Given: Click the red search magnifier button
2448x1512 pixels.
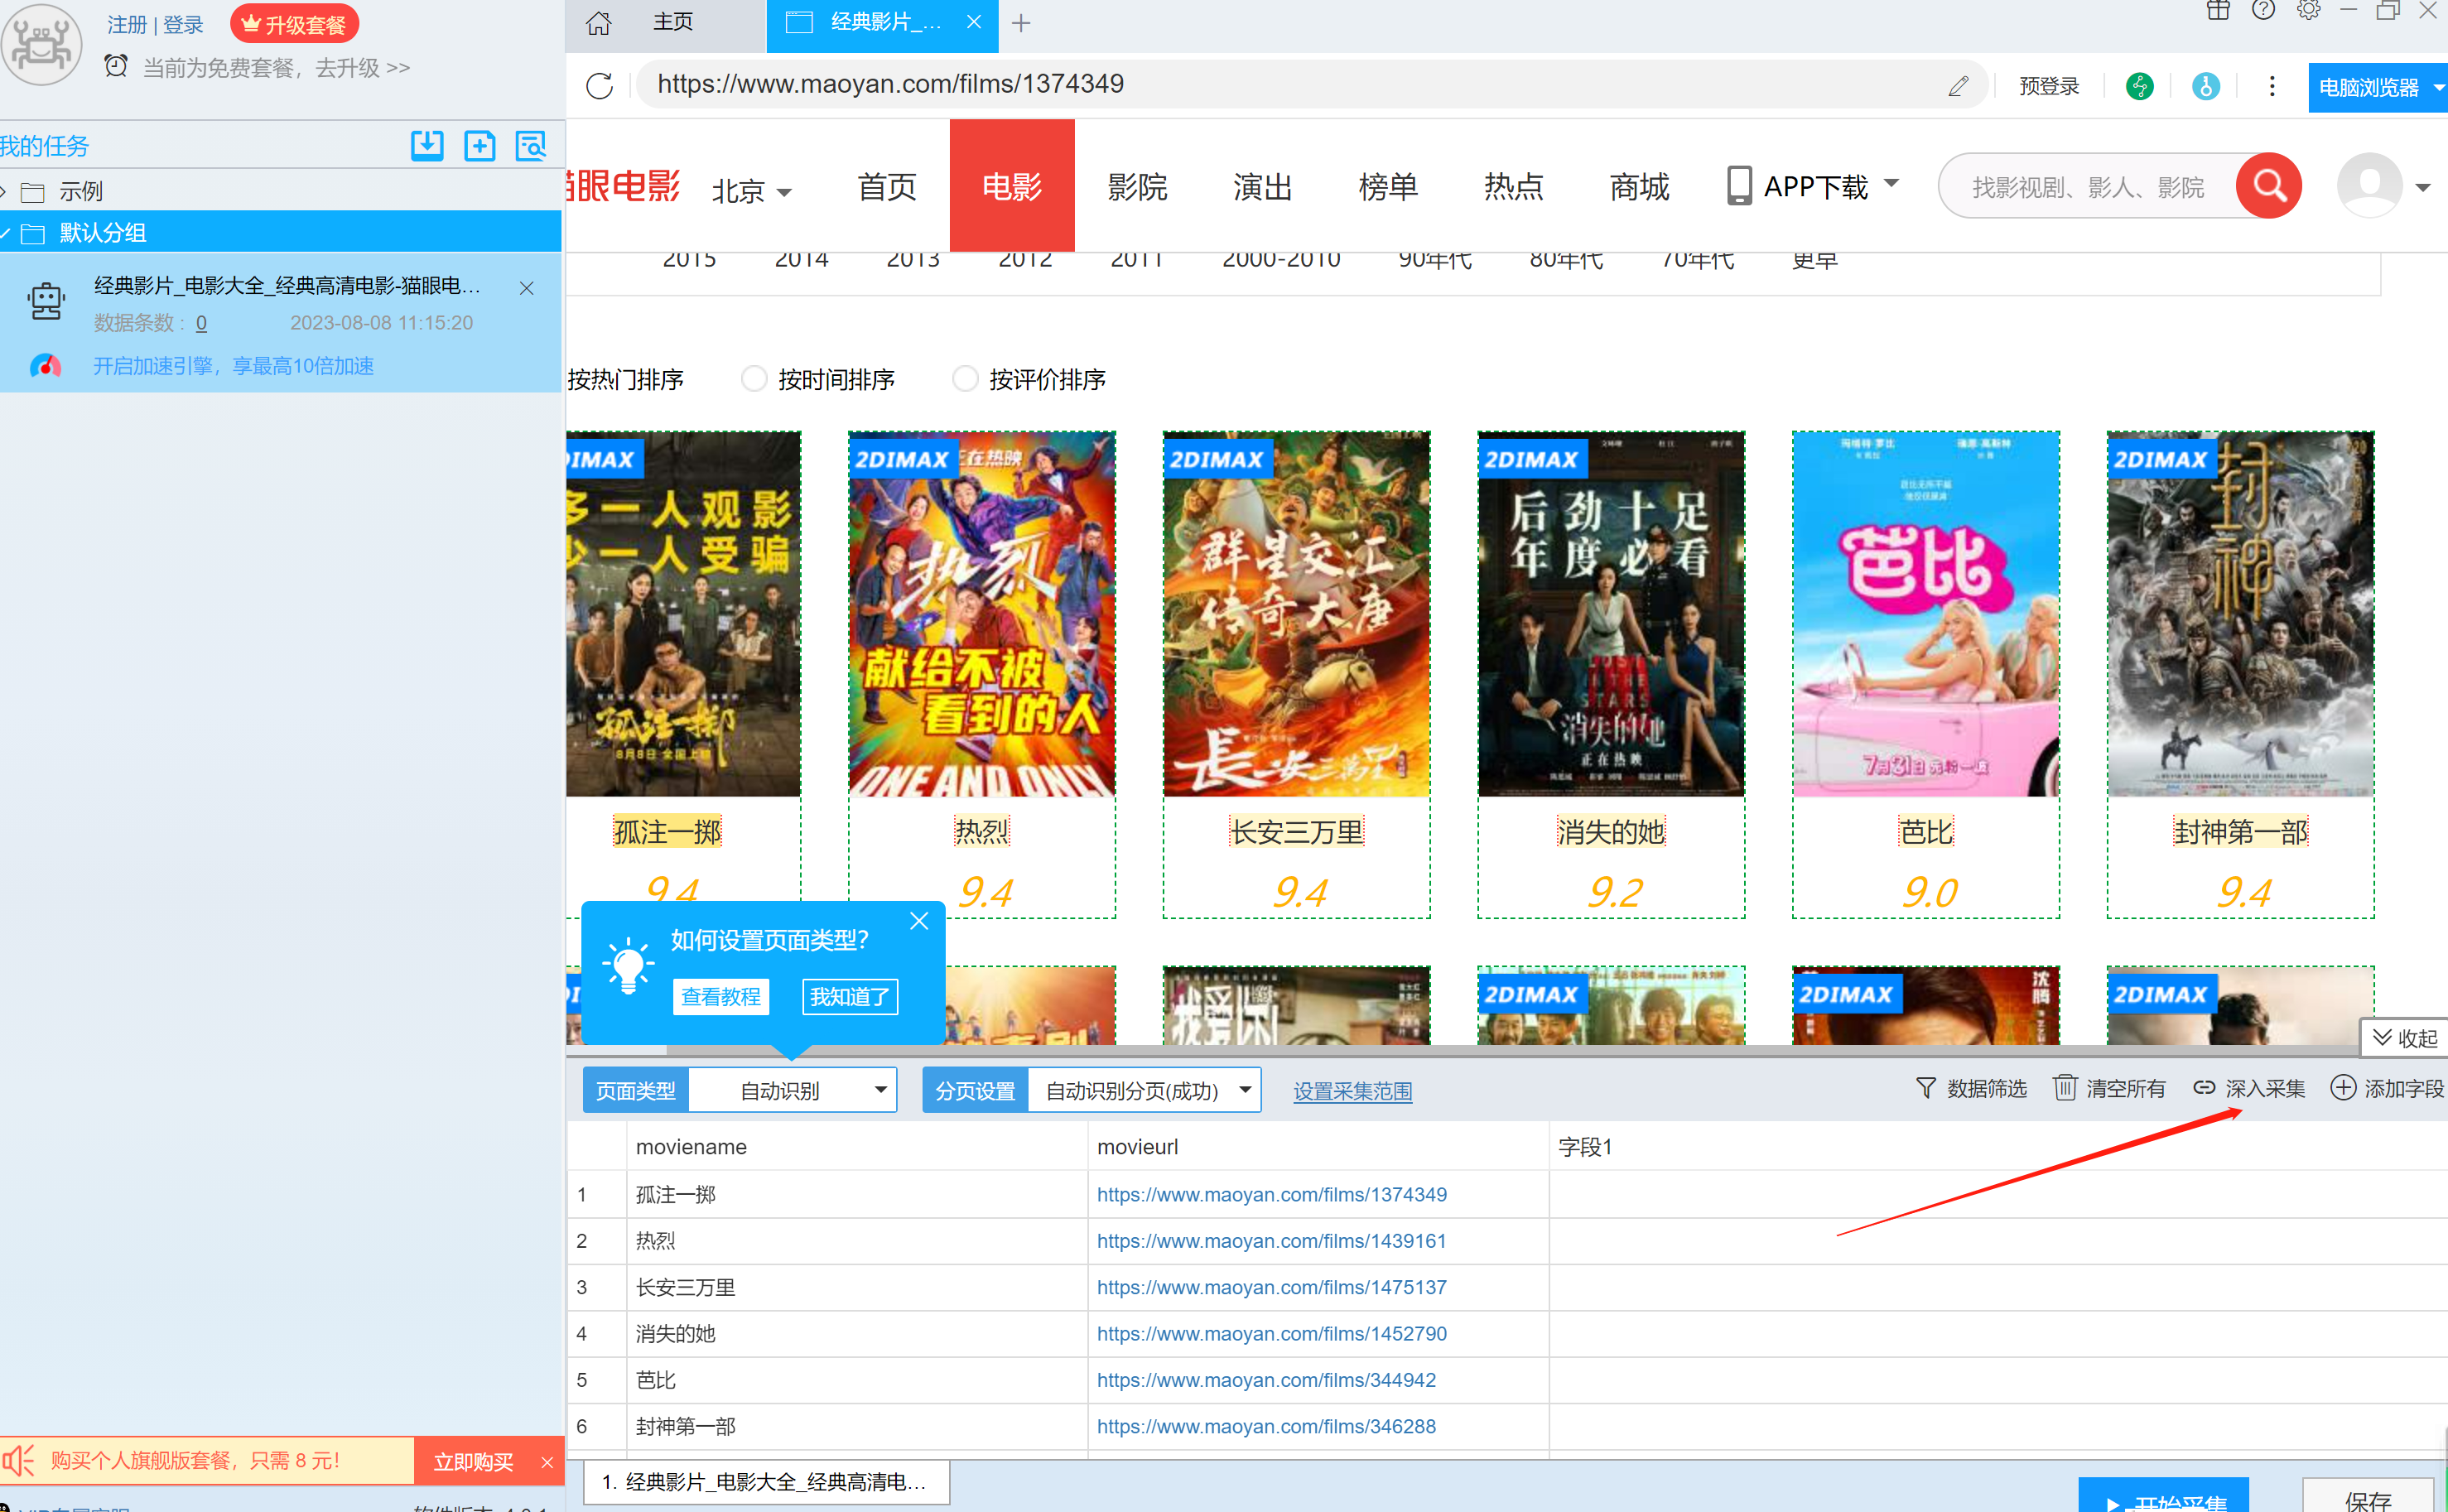Looking at the screenshot, I should click(x=2268, y=186).
